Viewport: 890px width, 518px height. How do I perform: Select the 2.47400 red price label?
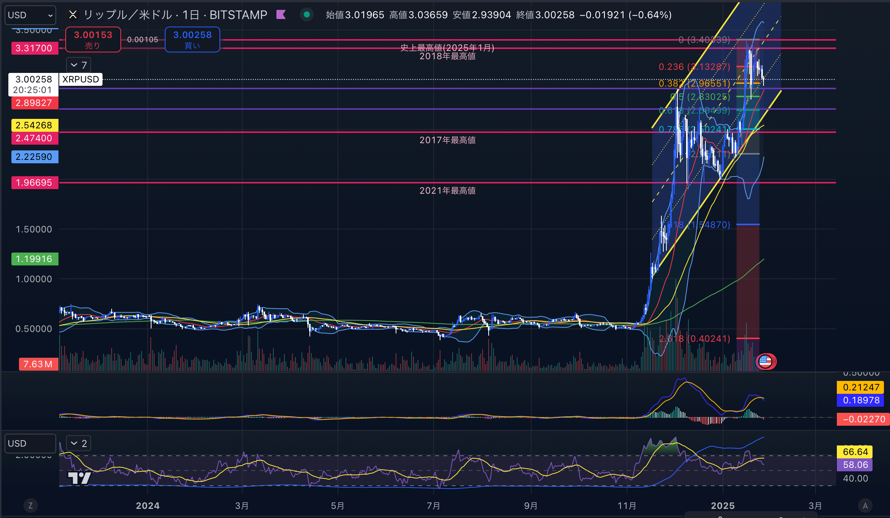click(x=35, y=138)
